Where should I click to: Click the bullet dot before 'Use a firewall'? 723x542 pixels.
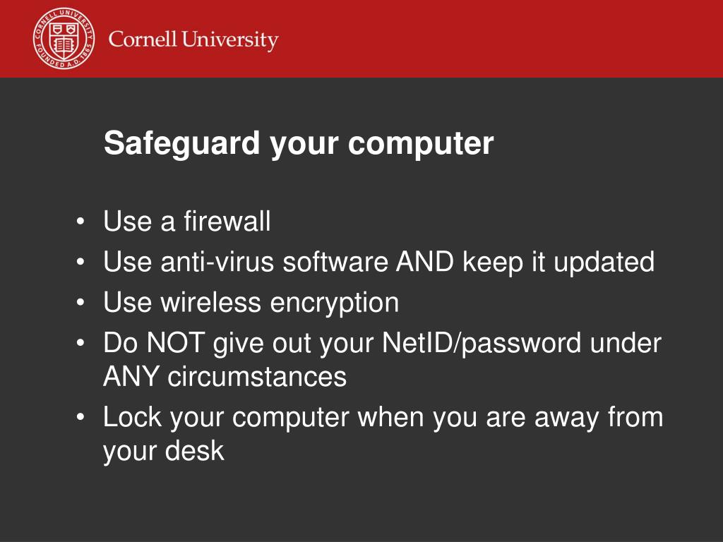point(80,222)
